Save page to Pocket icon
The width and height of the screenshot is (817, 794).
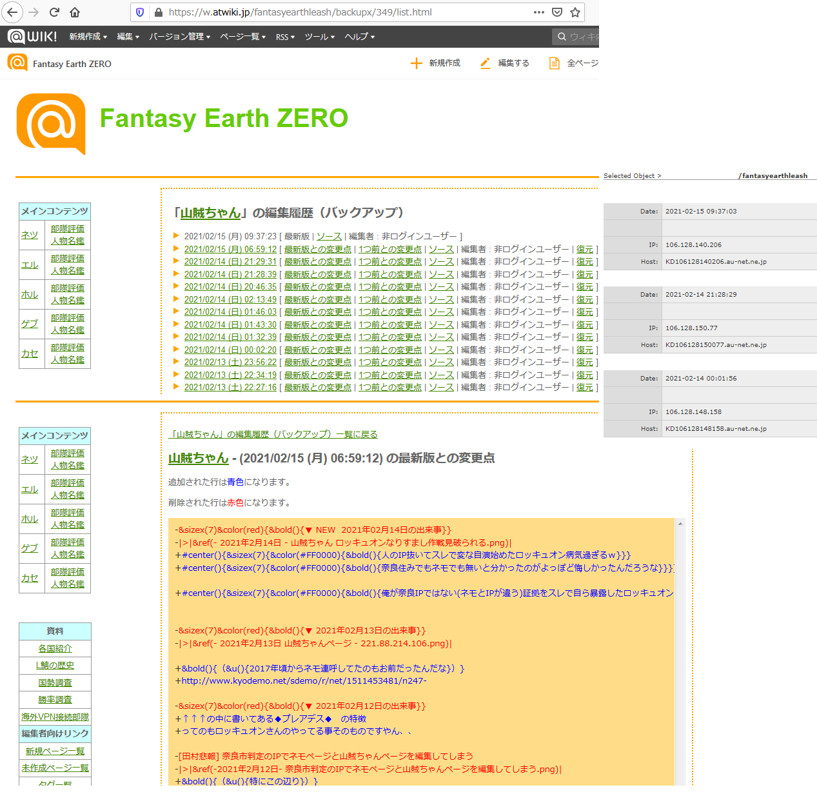click(557, 12)
